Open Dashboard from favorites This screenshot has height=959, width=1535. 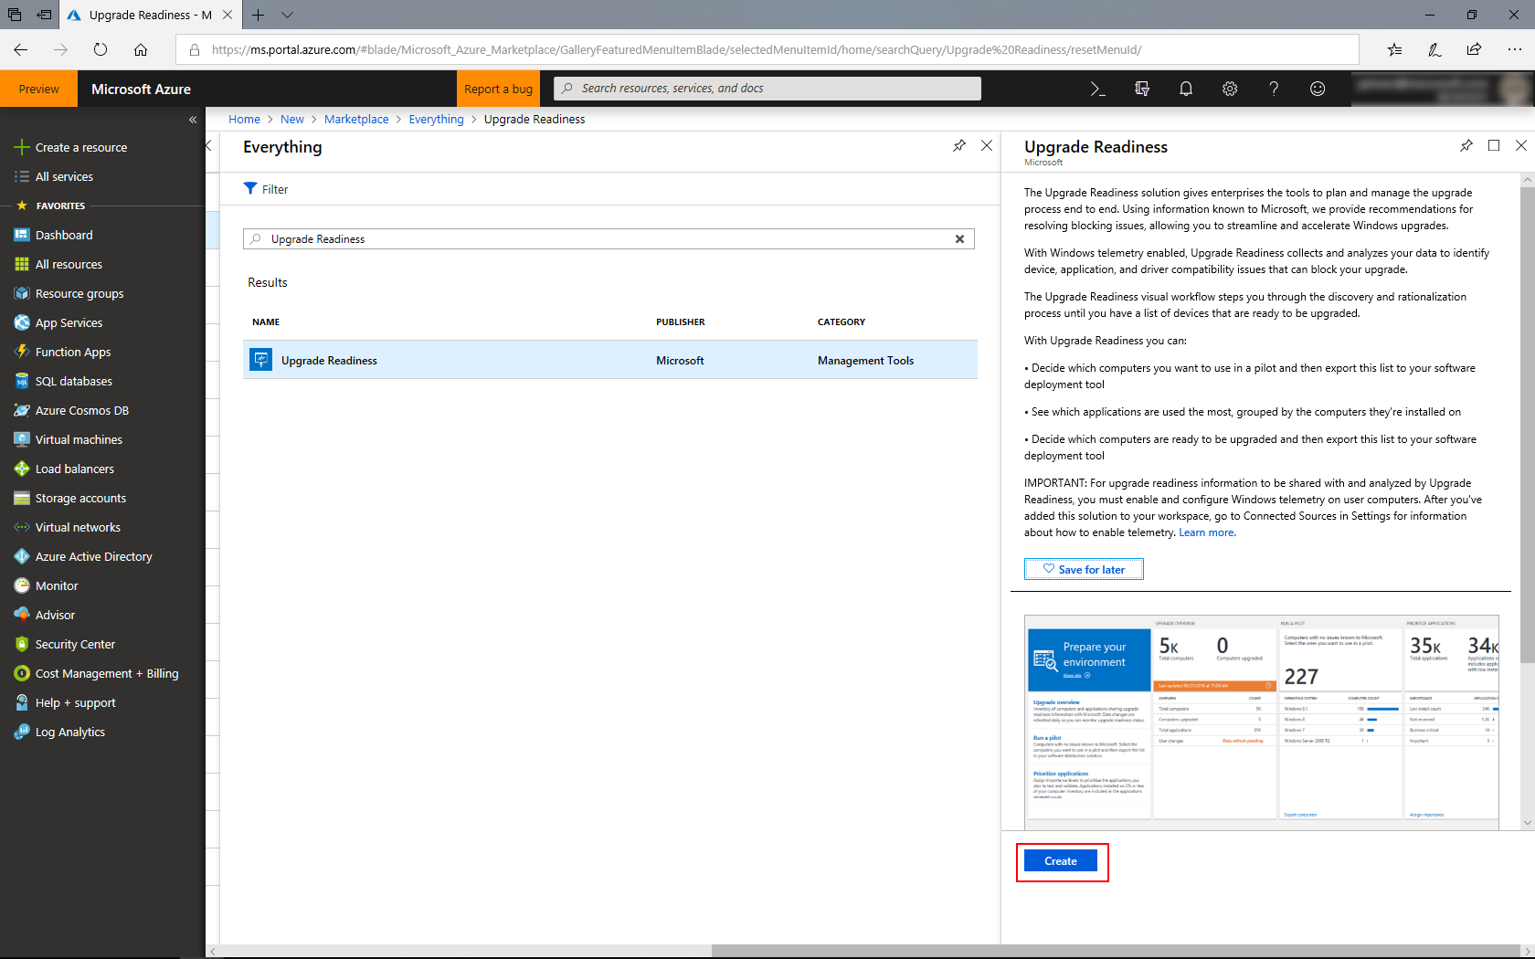point(64,235)
